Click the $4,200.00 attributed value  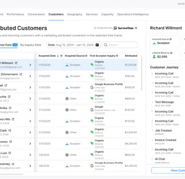click(x=131, y=144)
